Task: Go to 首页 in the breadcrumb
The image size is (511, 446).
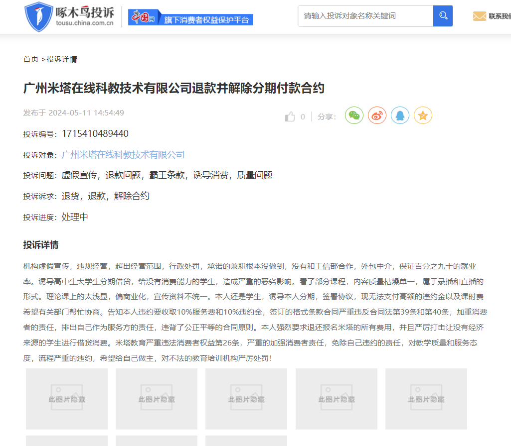Action: tap(30, 59)
